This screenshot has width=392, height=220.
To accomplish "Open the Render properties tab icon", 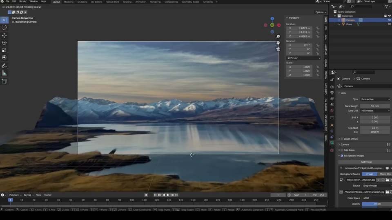I will click(x=332, y=87).
